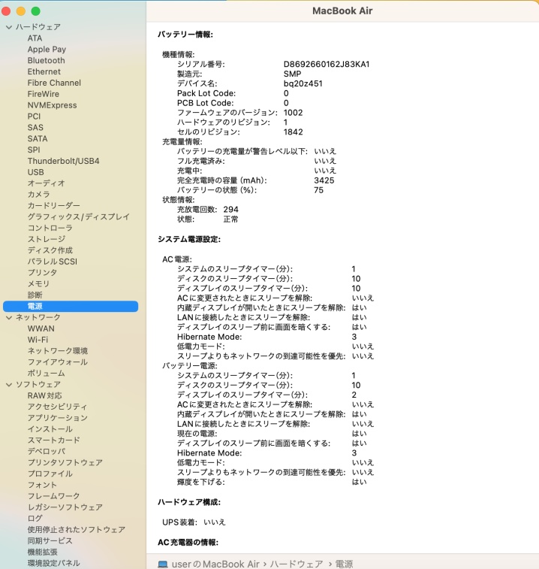Show Ethernet information
539x569 pixels.
(x=44, y=71)
